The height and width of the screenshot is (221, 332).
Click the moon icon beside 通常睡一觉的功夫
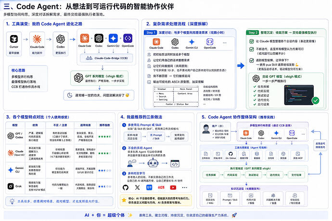70,95
